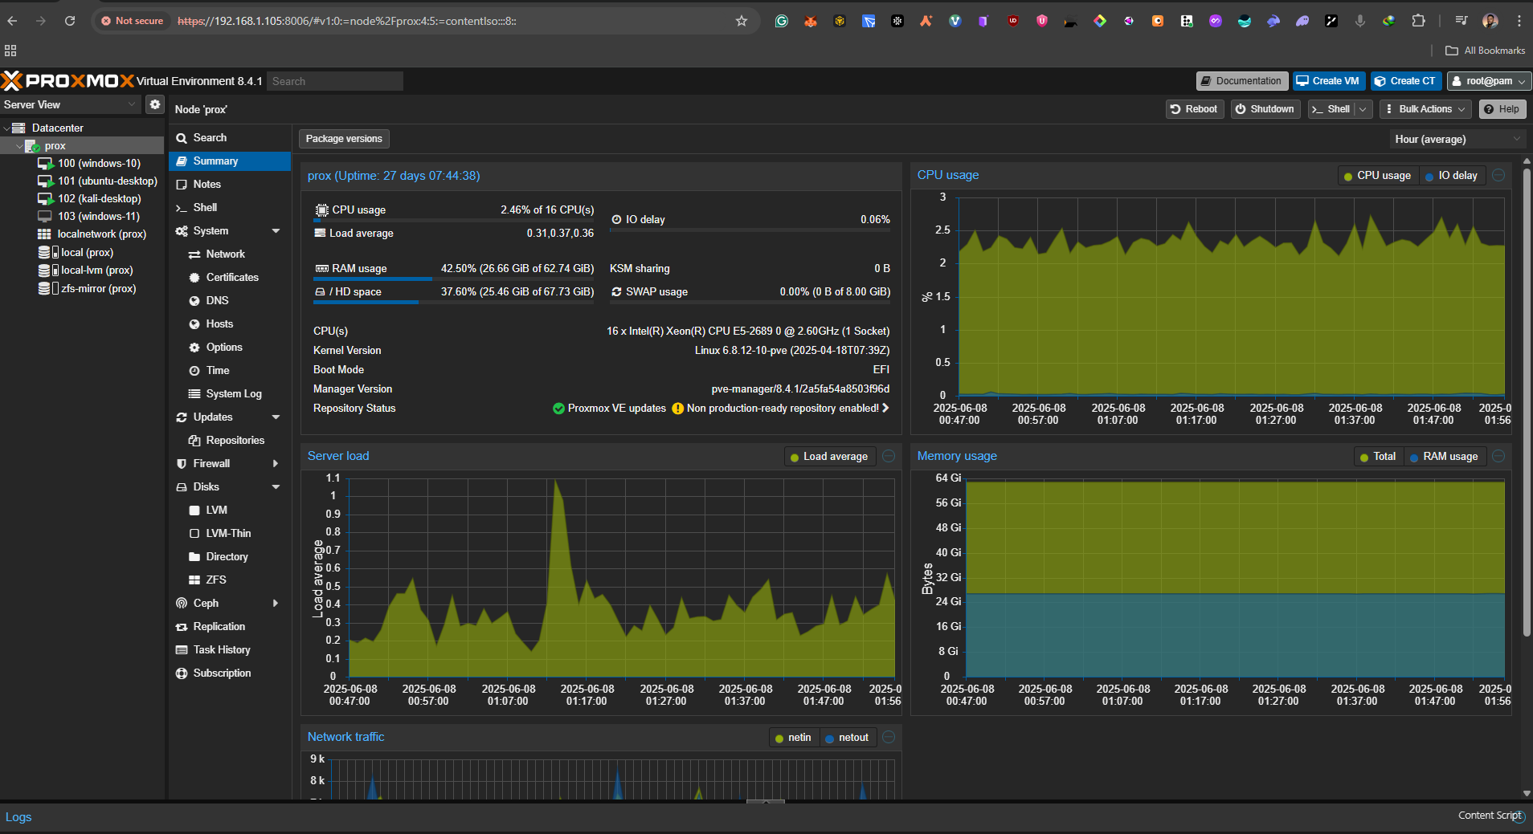Select the Shell item in the node sidebar
The image size is (1533, 834).
click(x=204, y=207)
